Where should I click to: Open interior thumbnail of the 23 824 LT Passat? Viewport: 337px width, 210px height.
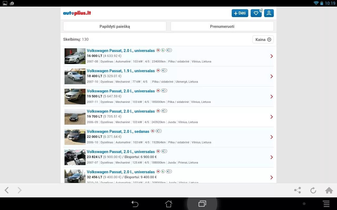(x=75, y=157)
